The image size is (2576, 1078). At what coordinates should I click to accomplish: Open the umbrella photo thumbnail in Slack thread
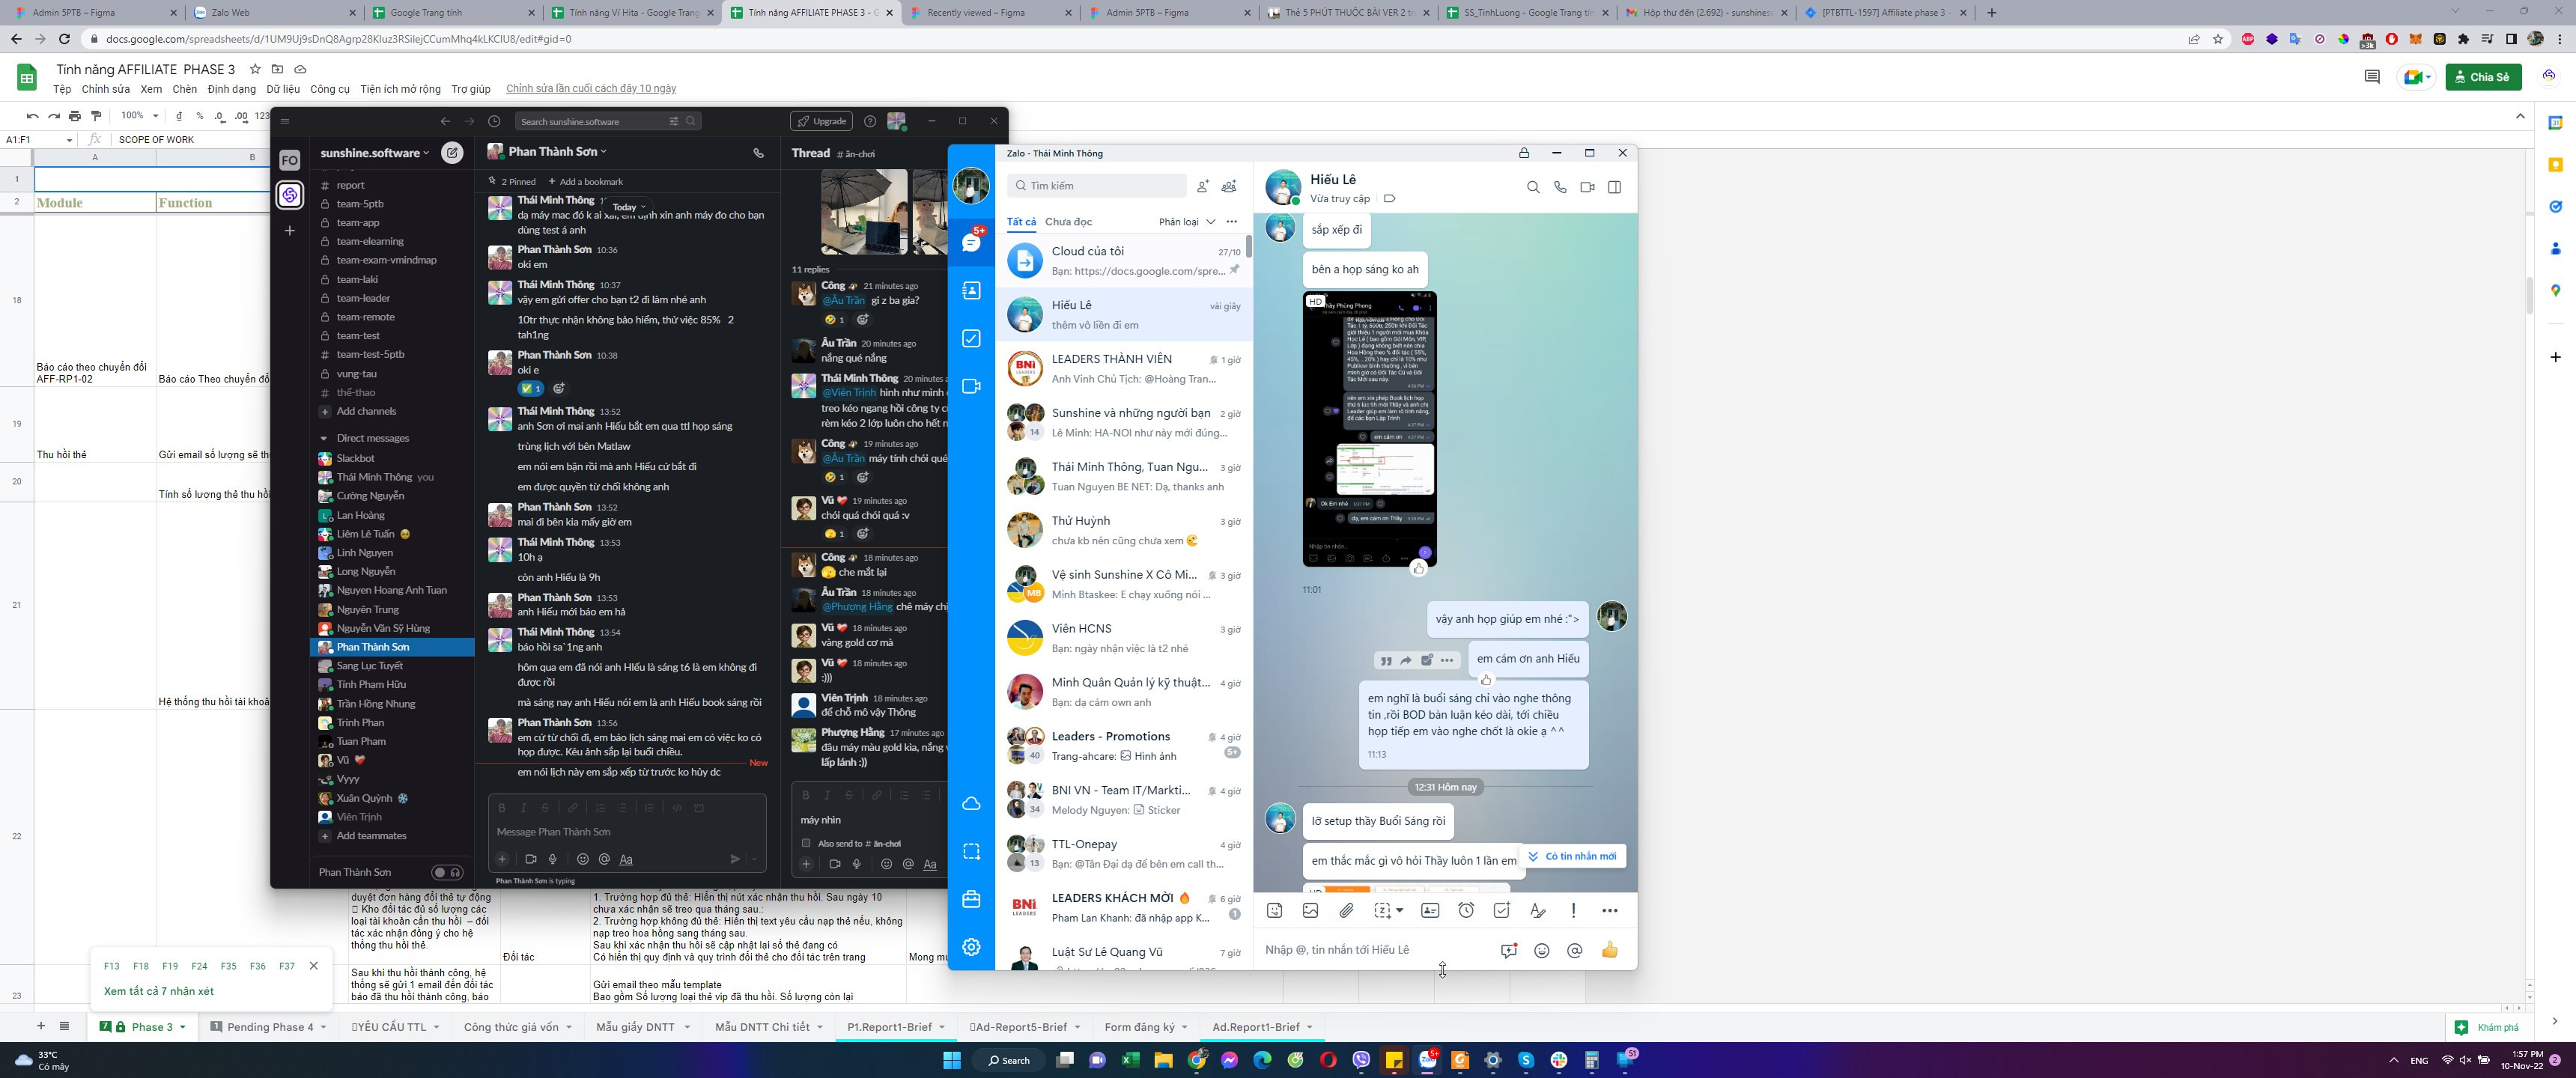pyautogui.click(x=864, y=212)
